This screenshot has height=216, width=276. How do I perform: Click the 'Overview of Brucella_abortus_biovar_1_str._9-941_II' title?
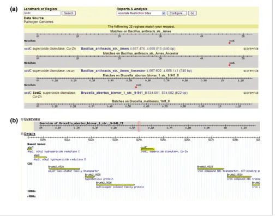(81, 123)
